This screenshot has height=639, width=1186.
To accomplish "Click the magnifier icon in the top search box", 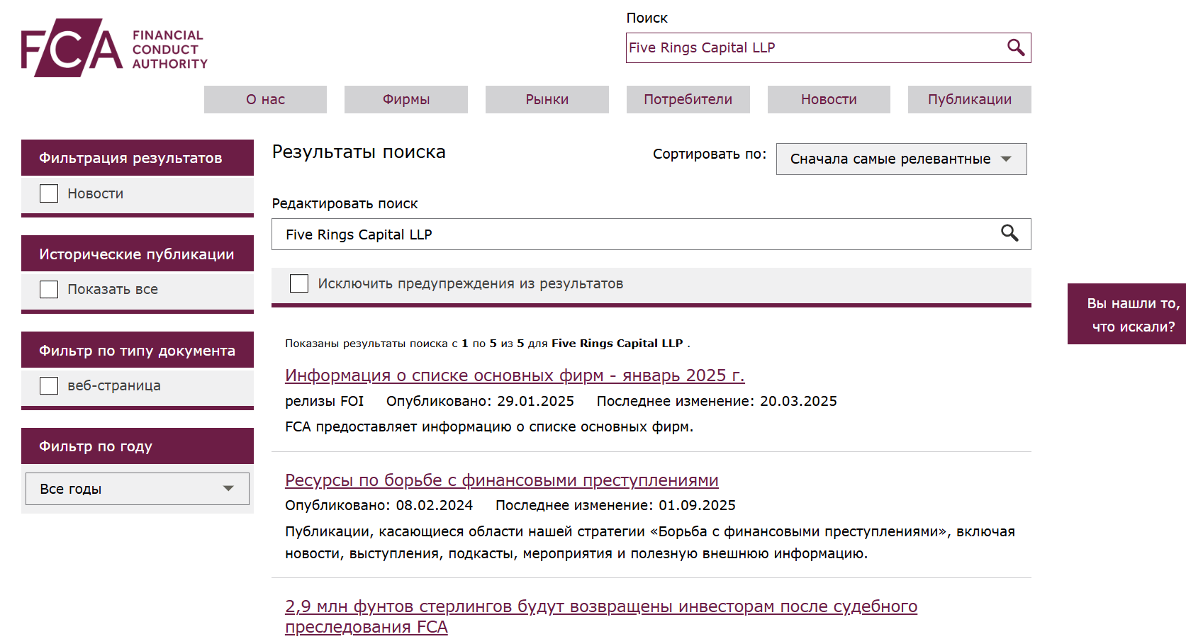I will (1015, 47).
